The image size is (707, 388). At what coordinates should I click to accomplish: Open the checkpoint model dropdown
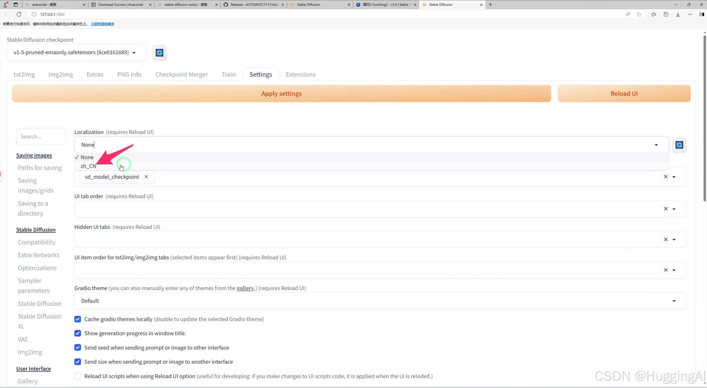134,53
